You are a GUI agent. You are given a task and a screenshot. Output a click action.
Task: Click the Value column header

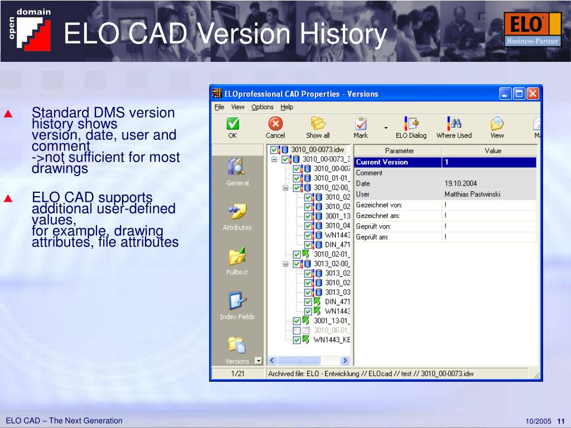[x=490, y=150]
